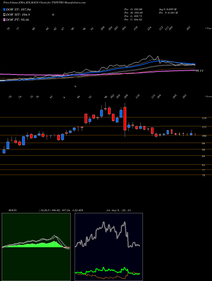Screen dimensions: 212x281
Task: Click the blue DOW ST legend swatch
Action: (4, 10)
